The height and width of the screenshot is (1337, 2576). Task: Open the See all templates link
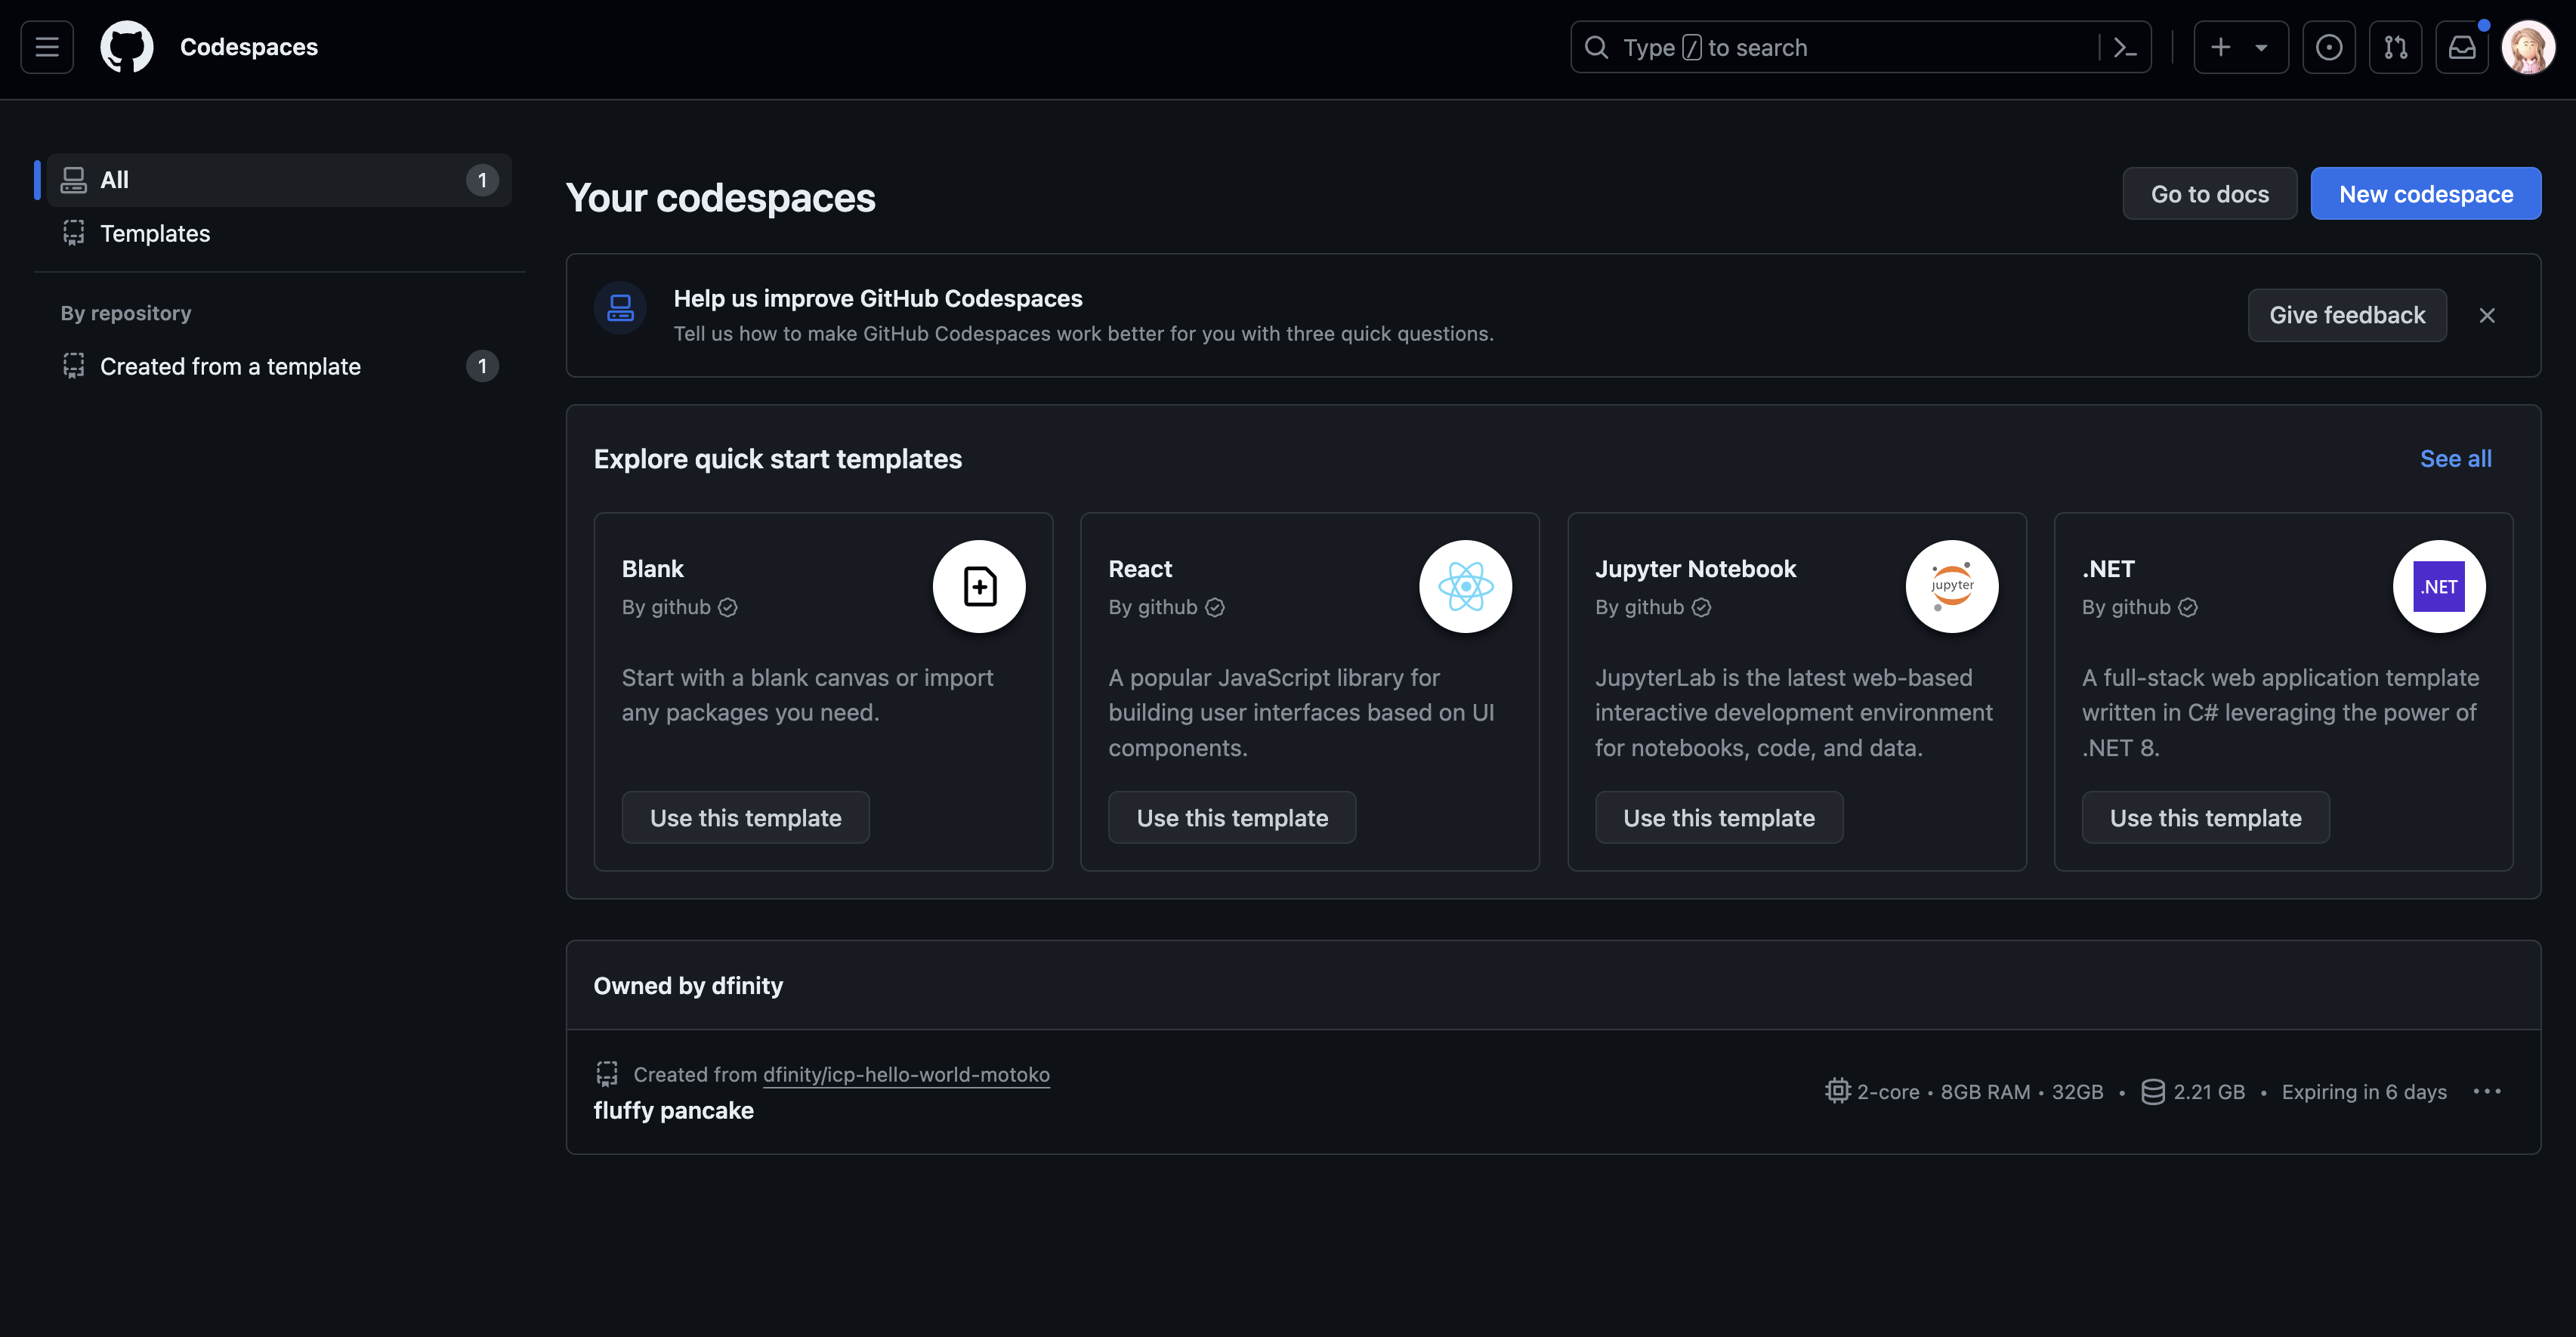(2456, 458)
